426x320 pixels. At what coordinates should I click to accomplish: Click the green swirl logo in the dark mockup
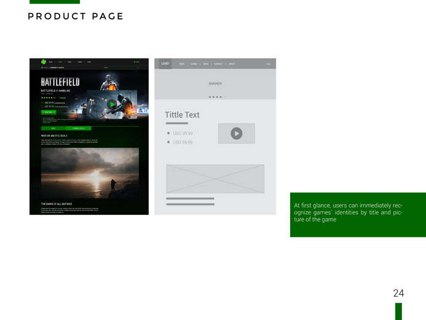point(44,62)
